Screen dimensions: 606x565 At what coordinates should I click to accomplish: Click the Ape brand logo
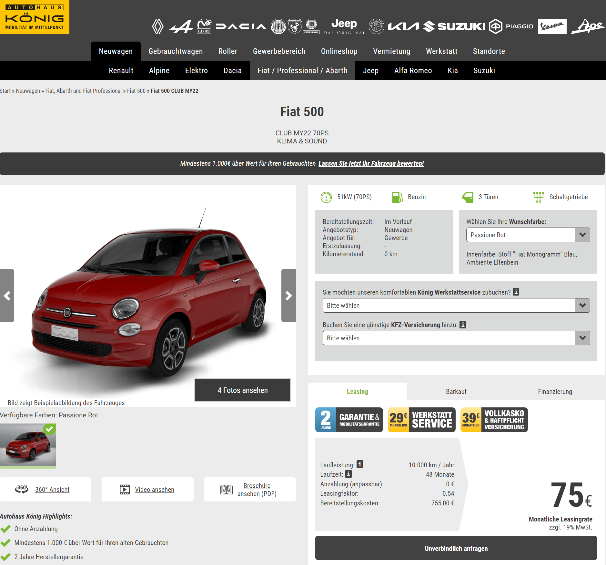coord(588,26)
